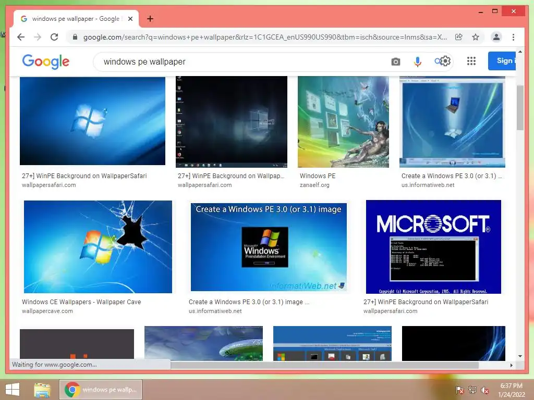
Task: Open the first wallpapersafari.com source link
Action: (48, 185)
